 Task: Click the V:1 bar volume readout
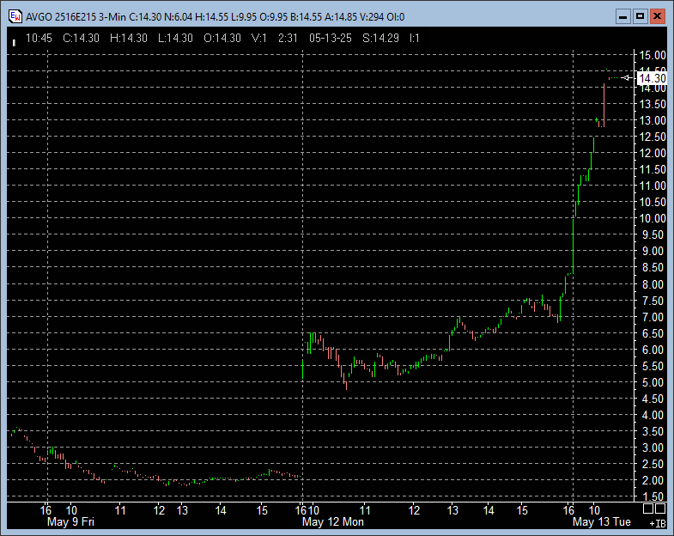pyautogui.click(x=259, y=39)
